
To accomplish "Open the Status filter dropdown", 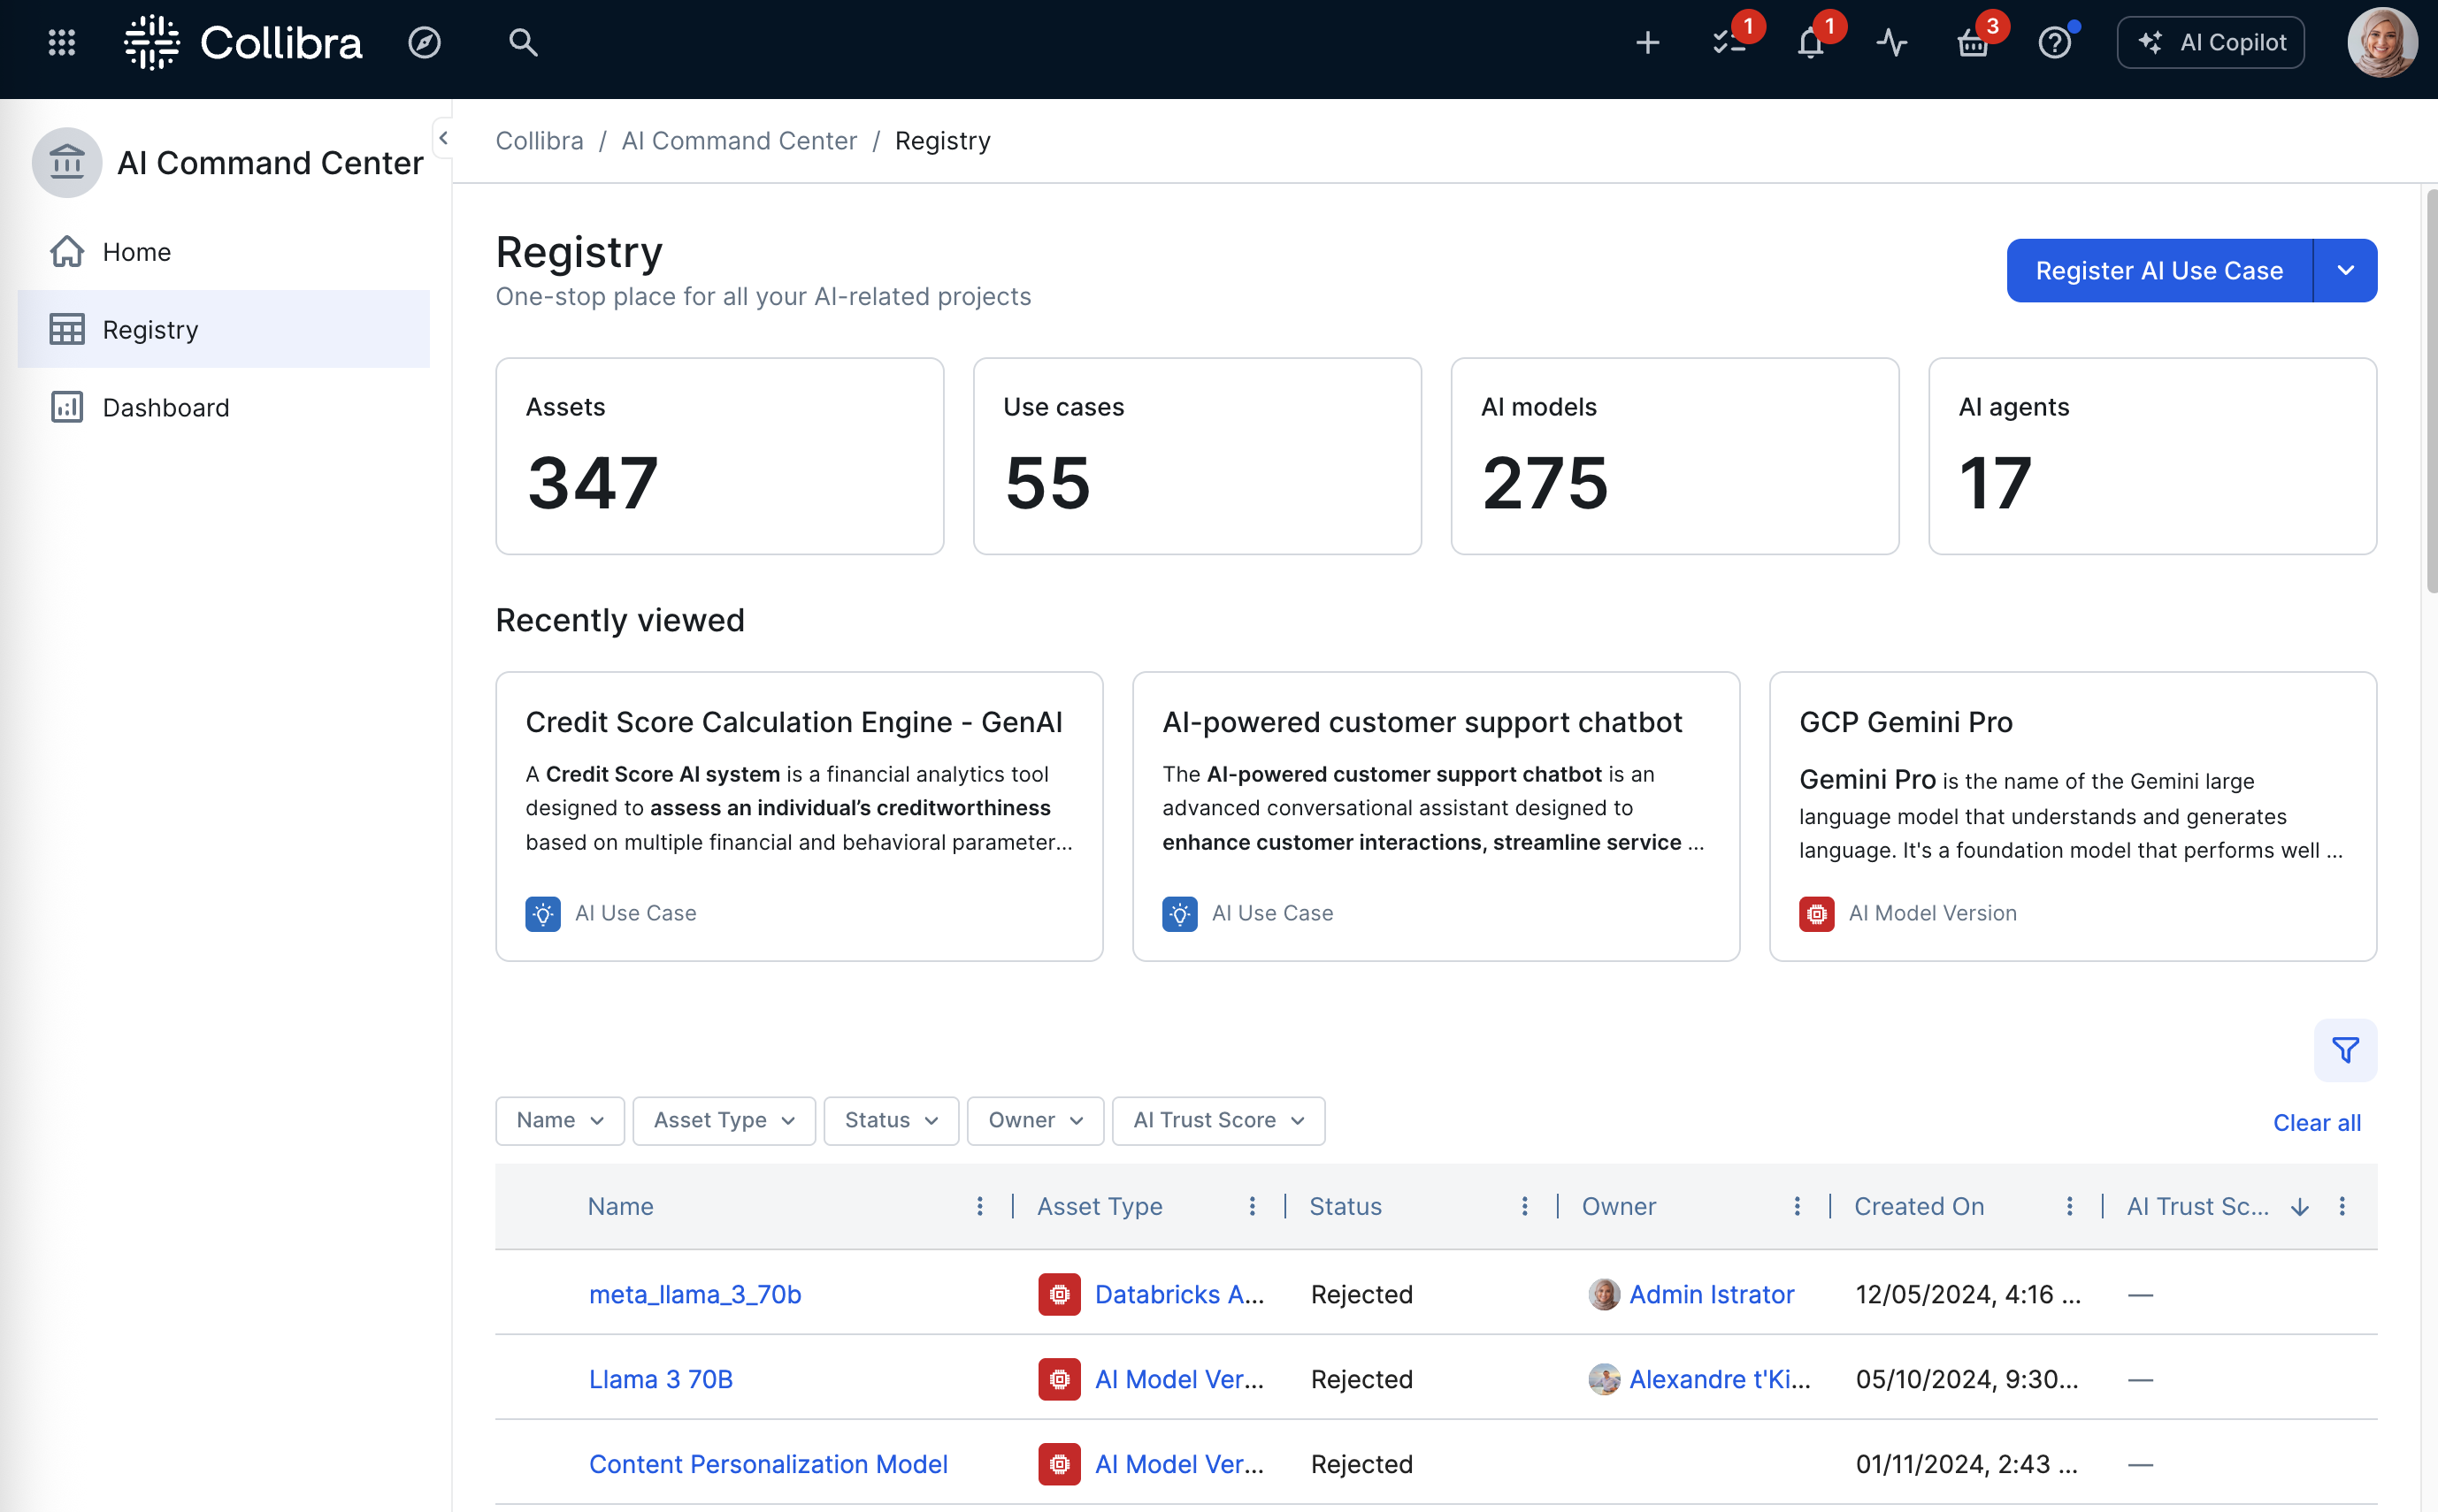I will (892, 1120).
